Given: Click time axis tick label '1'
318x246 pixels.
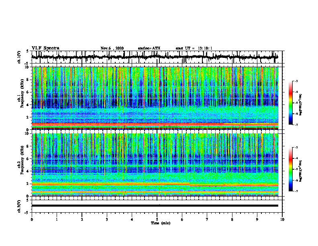Looking at the screenshot, I should click(57, 219).
